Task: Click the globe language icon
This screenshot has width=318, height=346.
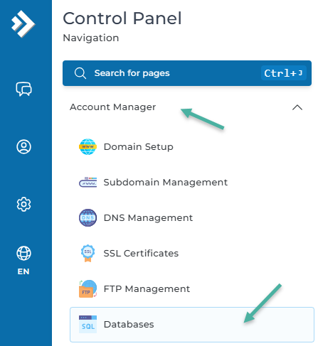Action: [23, 253]
